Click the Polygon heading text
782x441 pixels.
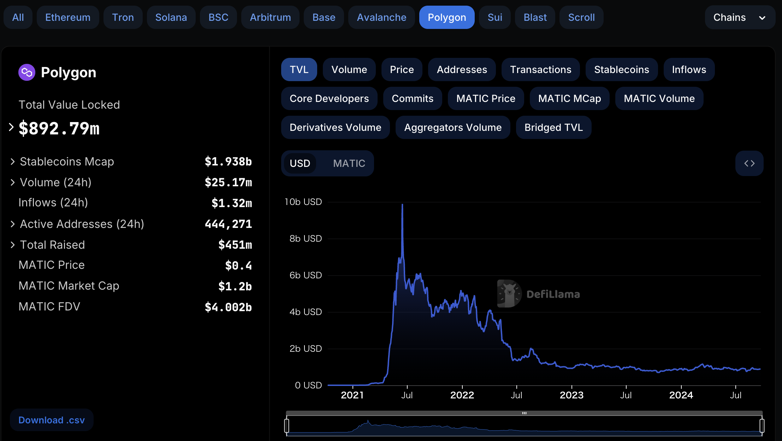[69, 72]
